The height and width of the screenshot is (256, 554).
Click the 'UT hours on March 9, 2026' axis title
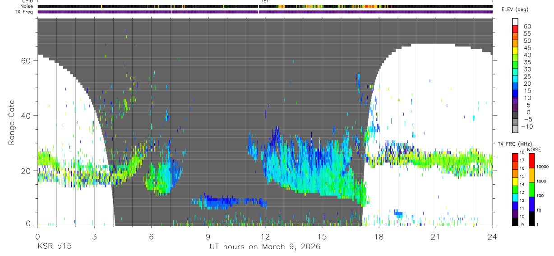coord(265,247)
